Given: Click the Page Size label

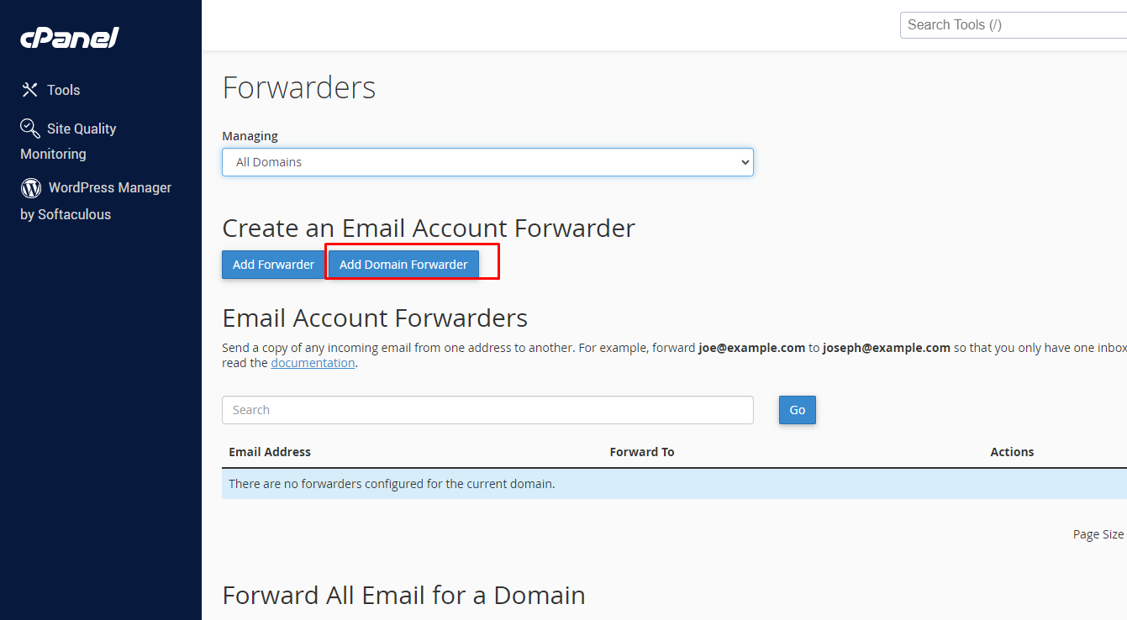Looking at the screenshot, I should coord(1098,534).
